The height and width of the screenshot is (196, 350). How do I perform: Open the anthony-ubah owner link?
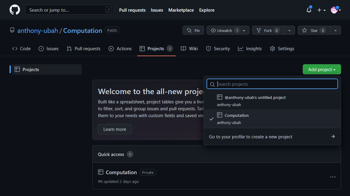38,30
